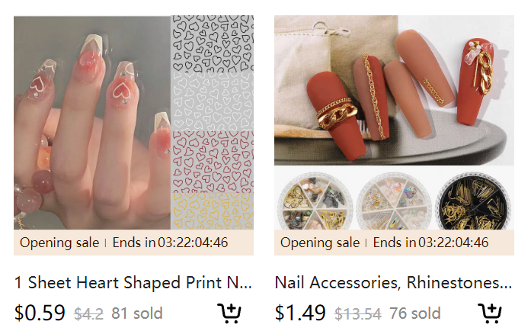Click Opening sale banner on heart stickers
This screenshot has width=531, height=331.
click(x=133, y=243)
